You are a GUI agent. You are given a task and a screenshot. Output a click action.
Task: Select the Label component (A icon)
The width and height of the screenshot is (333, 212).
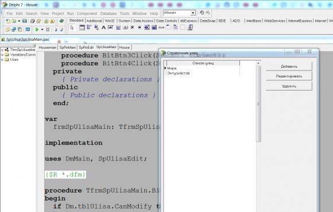[x=103, y=28]
